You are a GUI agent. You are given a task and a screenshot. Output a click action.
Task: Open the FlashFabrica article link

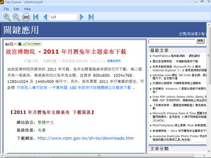(x=176, y=56)
